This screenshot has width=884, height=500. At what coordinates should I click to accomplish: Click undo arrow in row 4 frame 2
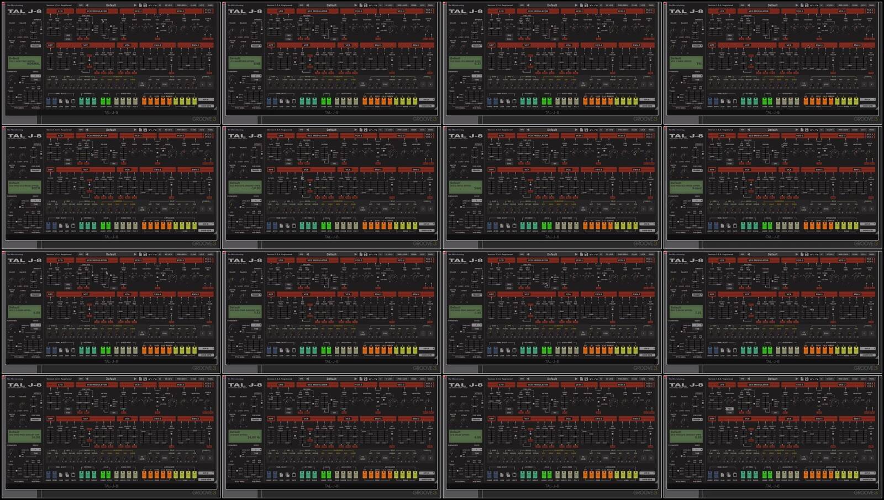coord(371,379)
